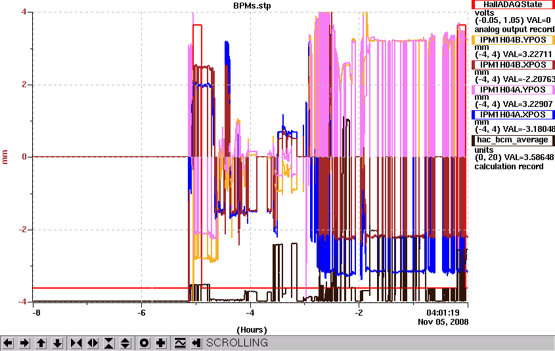555x351 pixels.
Task: Shift the plot up with up arrow
Action: point(41,343)
